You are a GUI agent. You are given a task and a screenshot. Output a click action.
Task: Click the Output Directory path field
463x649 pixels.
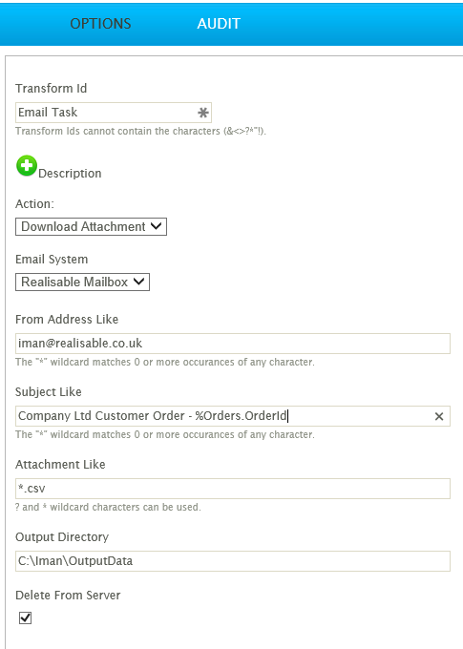point(233,561)
